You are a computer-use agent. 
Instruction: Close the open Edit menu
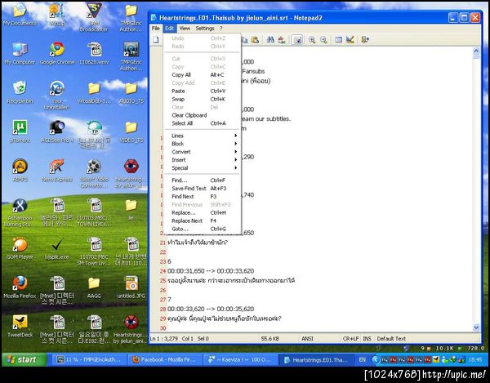[x=169, y=29]
